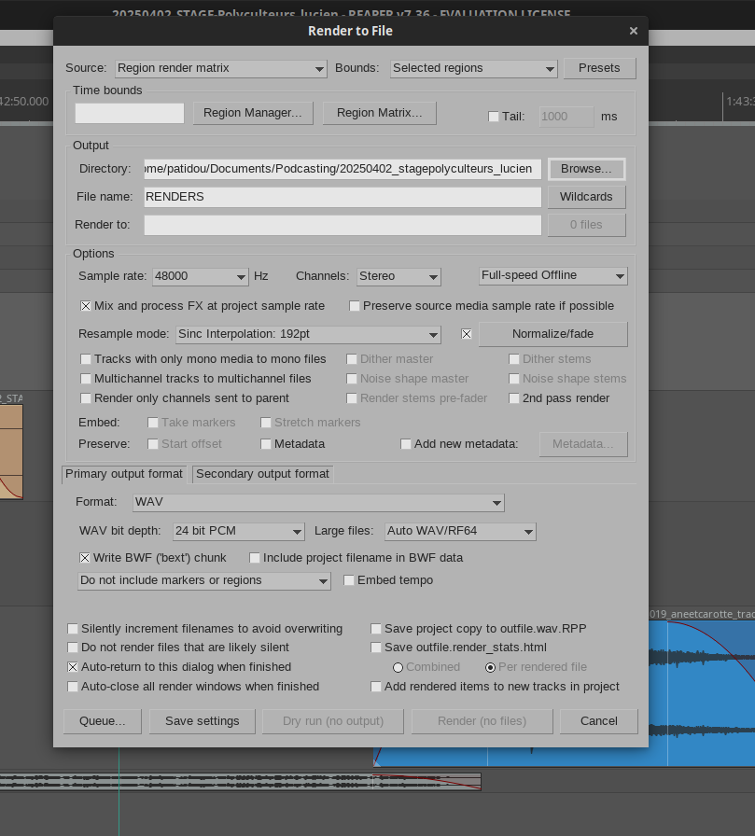Click the Save settings button
Image resolution: width=755 pixels, height=836 pixels.
[202, 721]
